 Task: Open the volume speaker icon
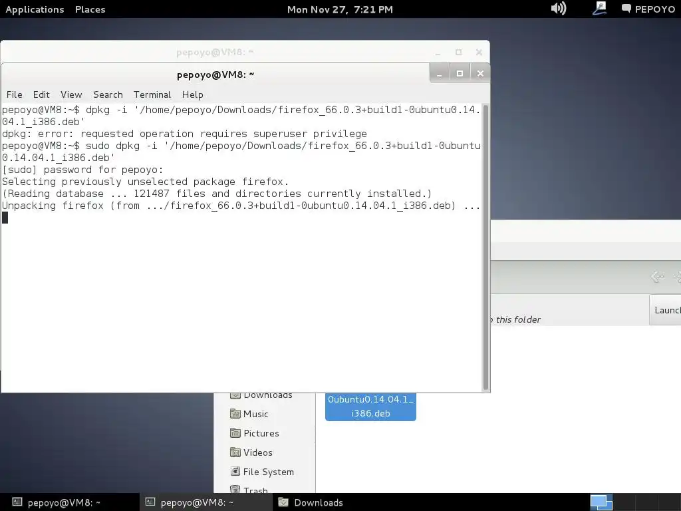pos(558,8)
